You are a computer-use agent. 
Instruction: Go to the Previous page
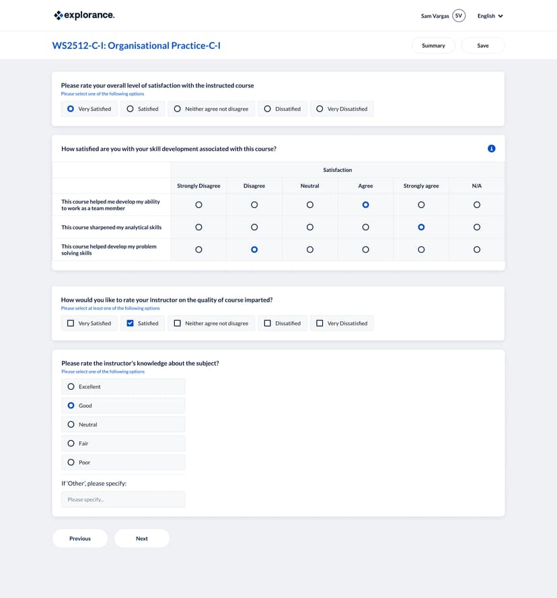[80, 538]
